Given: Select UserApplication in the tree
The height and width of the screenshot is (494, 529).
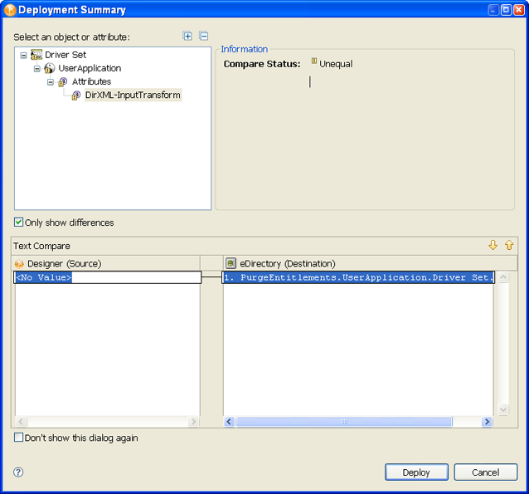Looking at the screenshot, I should [x=90, y=68].
